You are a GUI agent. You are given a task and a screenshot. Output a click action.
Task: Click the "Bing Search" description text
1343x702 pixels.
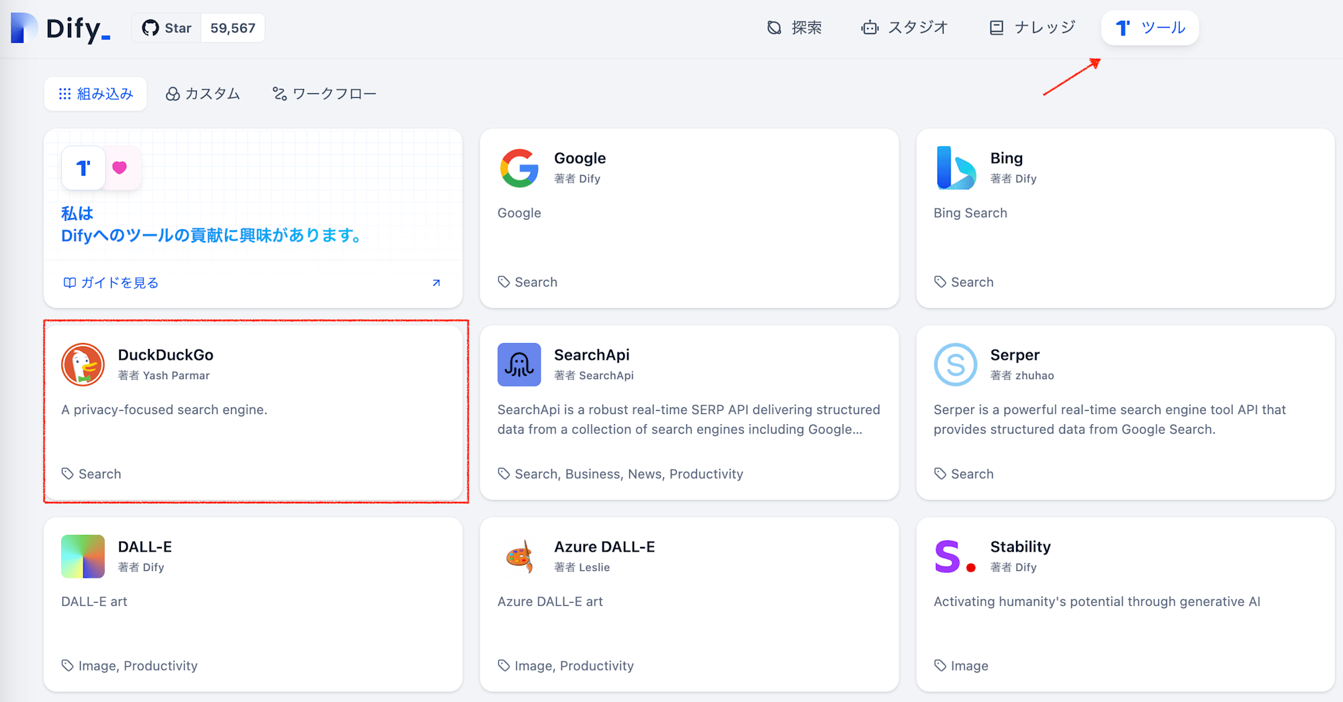(970, 213)
